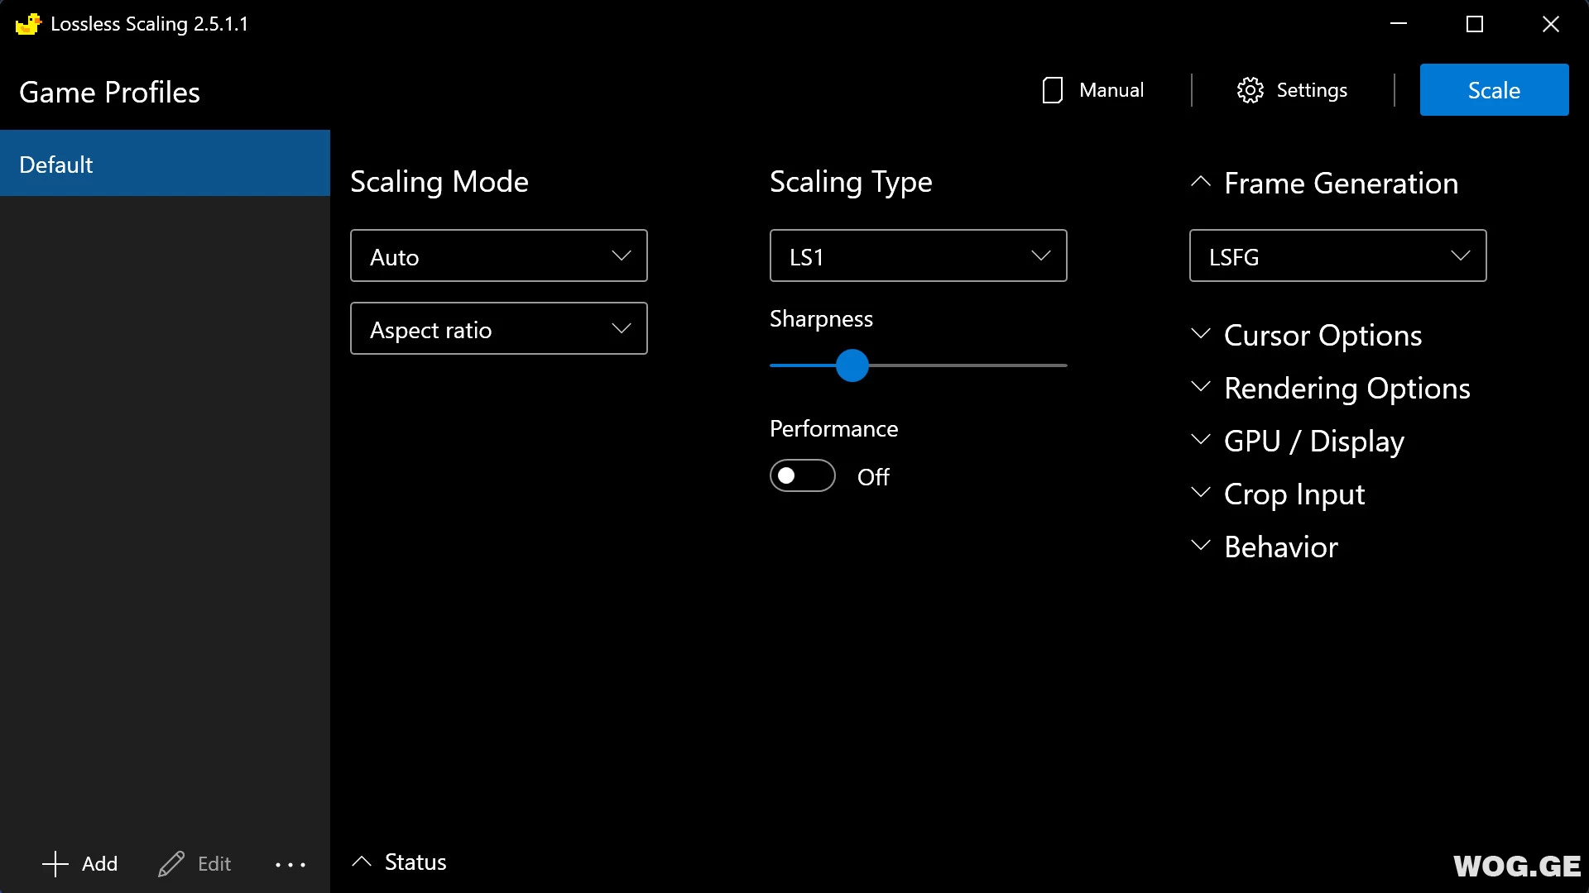Open the LSFG frame generation dropdown
This screenshot has width=1589, height=893.
(1338, 256)
